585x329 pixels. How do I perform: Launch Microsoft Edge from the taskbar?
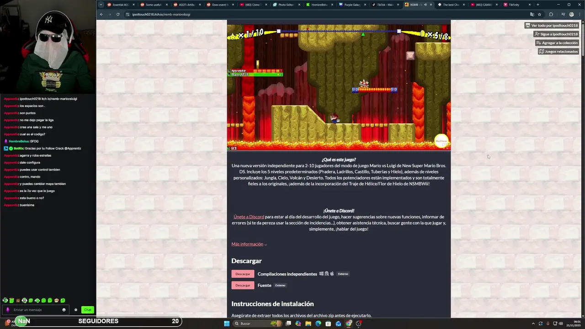[x=318, y=324]
